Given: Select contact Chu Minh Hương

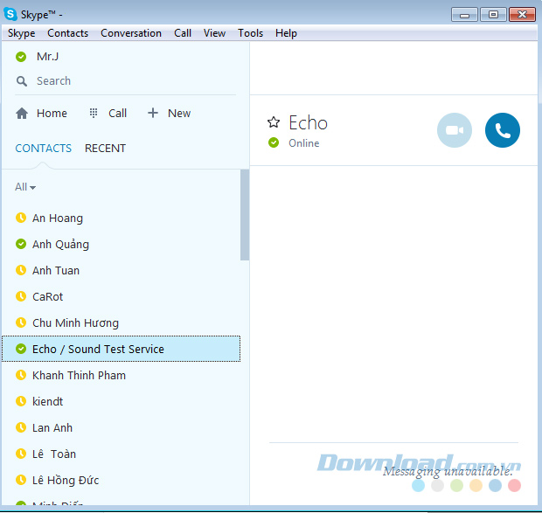Looking at the screenshot, I should point(121,323).
